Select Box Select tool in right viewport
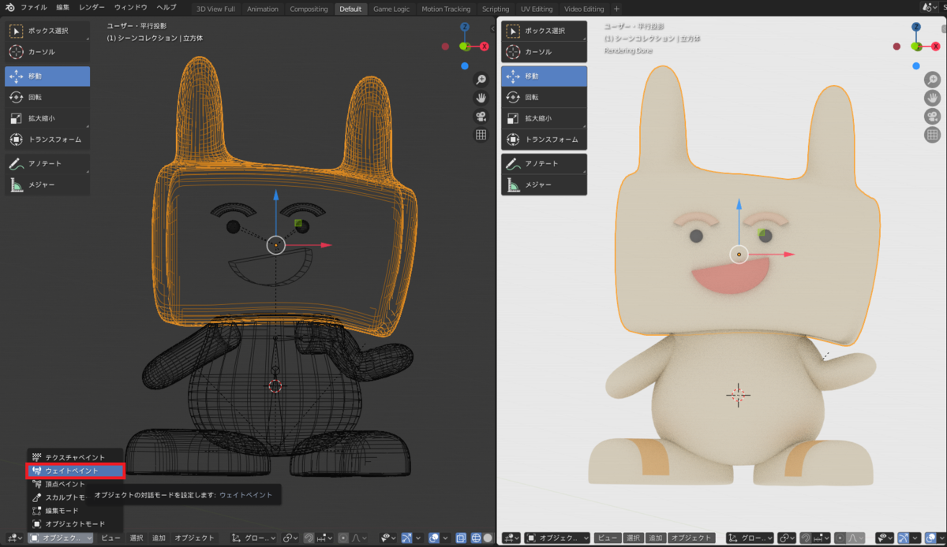This screenshot has height=547, width=947. tap(545, 31)
